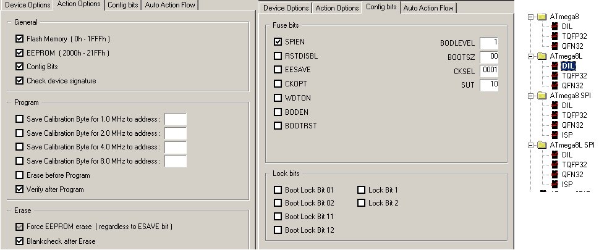Click 1.0 MHz calibration address field
Viewport: 599px width, 250px height.
pos(176,119)
